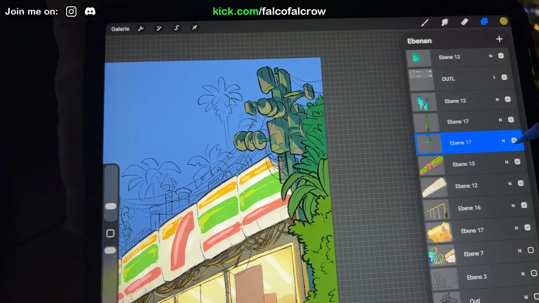Tap the square modify button on sidebar
The width and height of the screenshot is (539, 303).
[110, 234]
